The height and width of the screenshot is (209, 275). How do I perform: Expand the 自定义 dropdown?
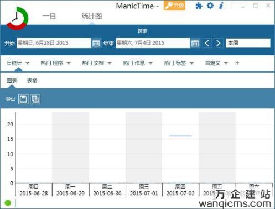pos(226,63)
